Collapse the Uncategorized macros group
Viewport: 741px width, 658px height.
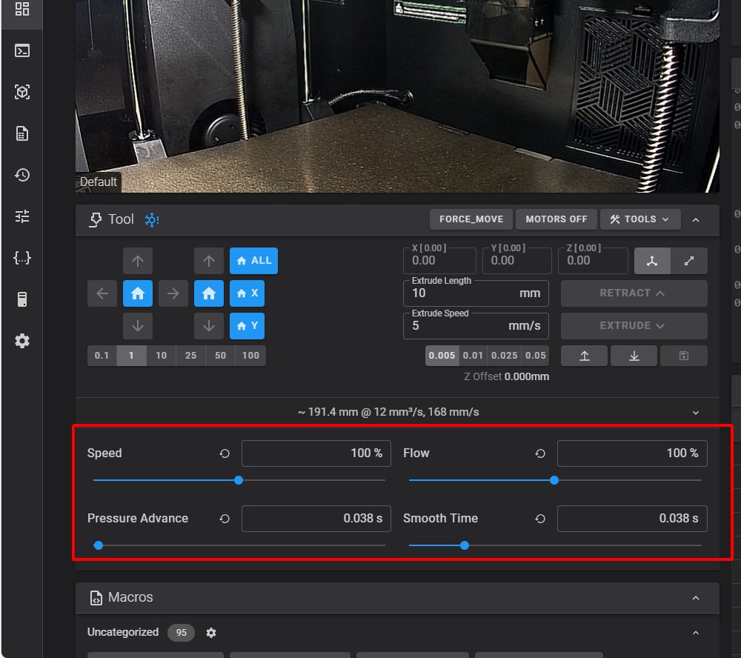[695, 633]
